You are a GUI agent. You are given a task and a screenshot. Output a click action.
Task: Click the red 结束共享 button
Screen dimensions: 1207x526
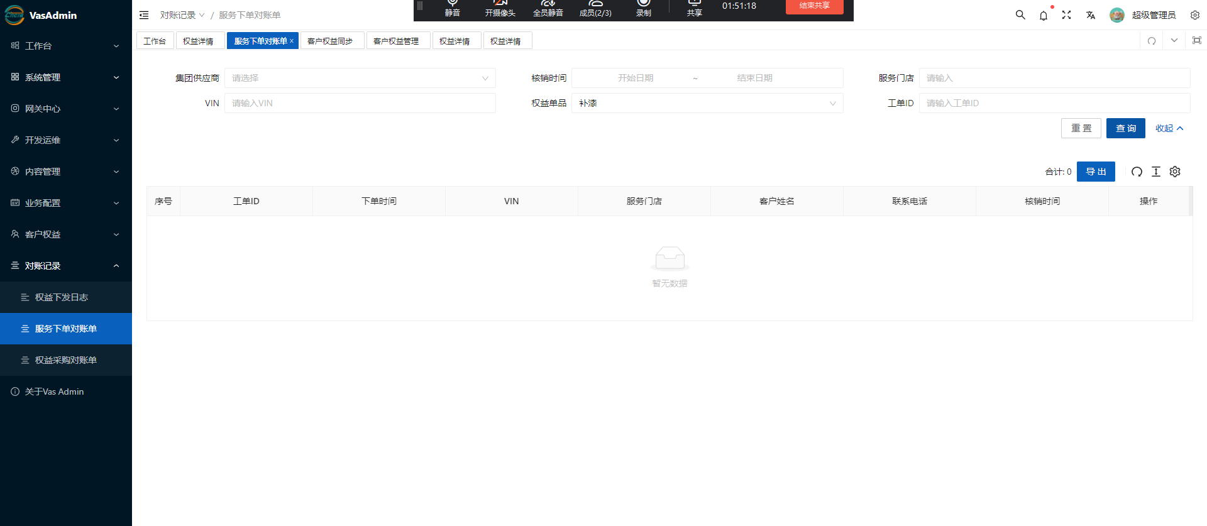(814, 6)
